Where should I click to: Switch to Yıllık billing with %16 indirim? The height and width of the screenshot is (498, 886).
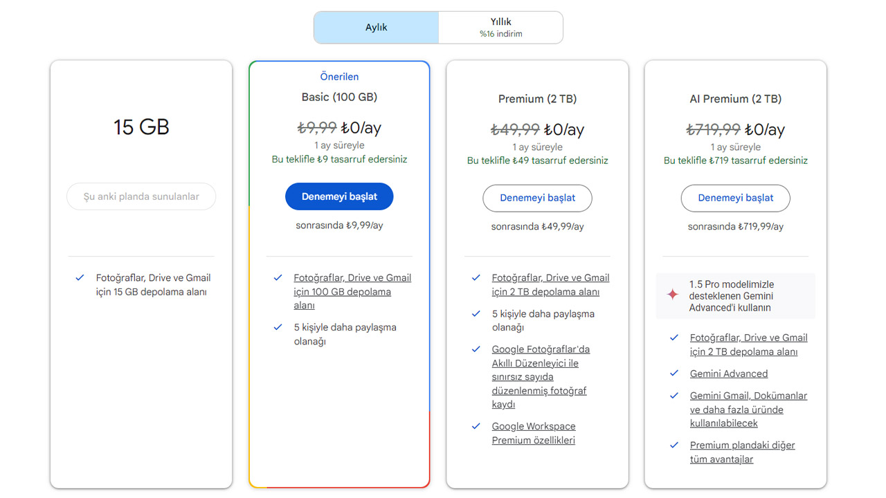click(x=500, y=28)
